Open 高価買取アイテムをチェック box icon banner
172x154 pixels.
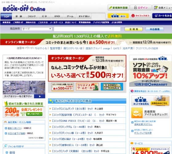150,113
